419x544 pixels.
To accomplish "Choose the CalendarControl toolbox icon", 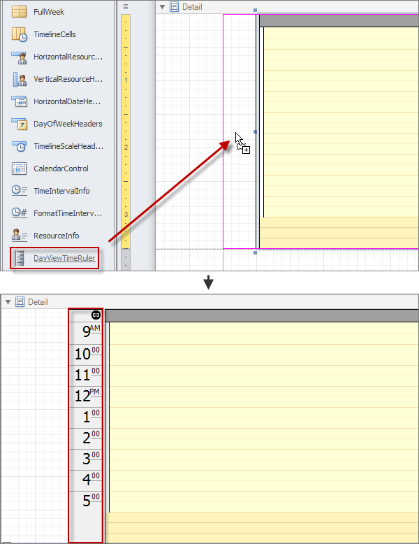I will pyautogui.click(x=20, y=169).
